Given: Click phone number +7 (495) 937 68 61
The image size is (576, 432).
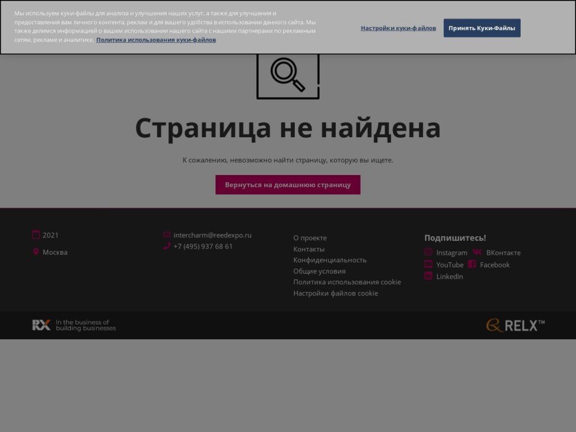Looking at the screenshot, I should (202, 246).
